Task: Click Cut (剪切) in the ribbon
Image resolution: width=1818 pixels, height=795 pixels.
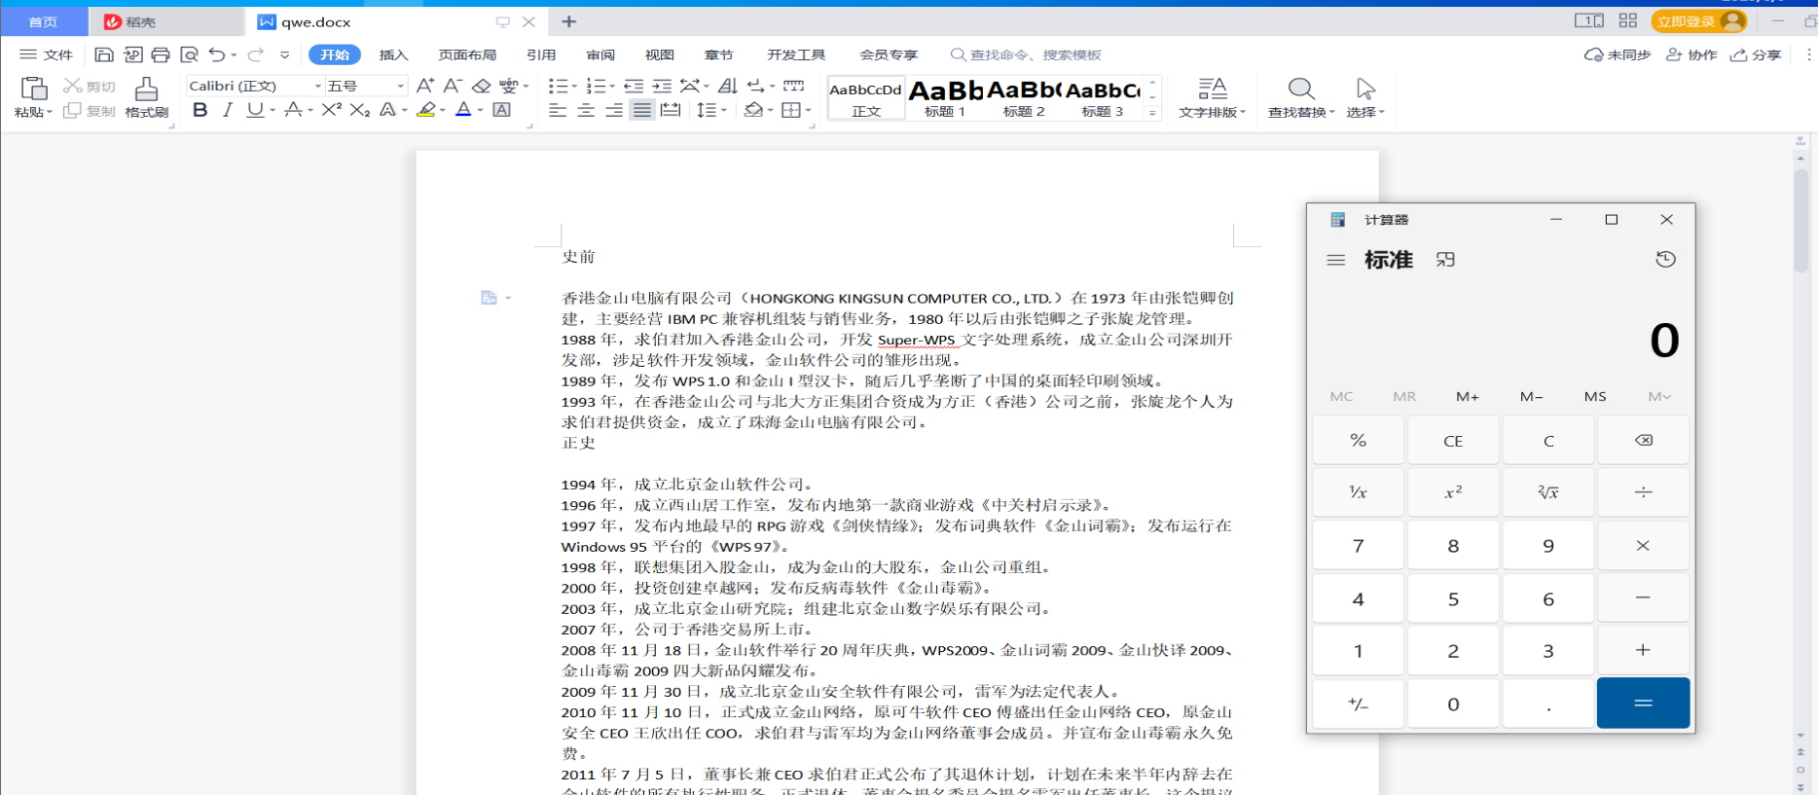Action: point(90,86)
